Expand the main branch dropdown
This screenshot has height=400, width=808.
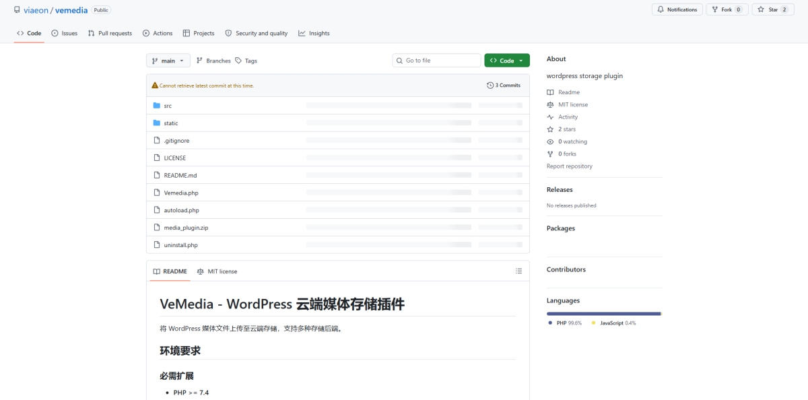168,61
